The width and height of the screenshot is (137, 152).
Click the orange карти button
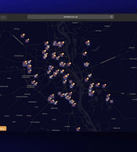3,128
